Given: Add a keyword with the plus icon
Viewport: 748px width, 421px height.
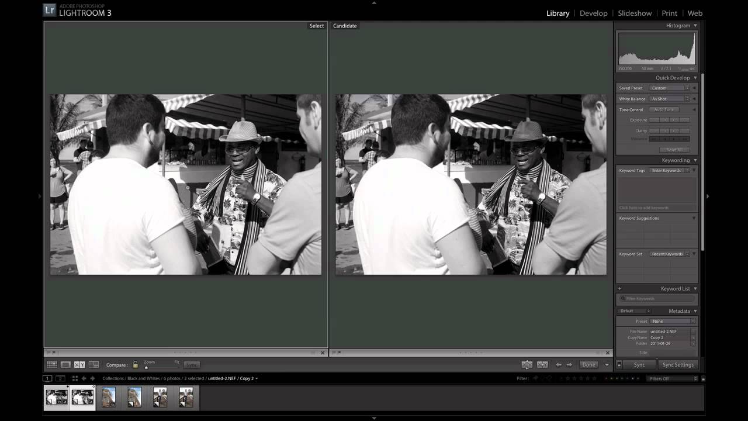Looking at the screenshot, I should point(620,288).
